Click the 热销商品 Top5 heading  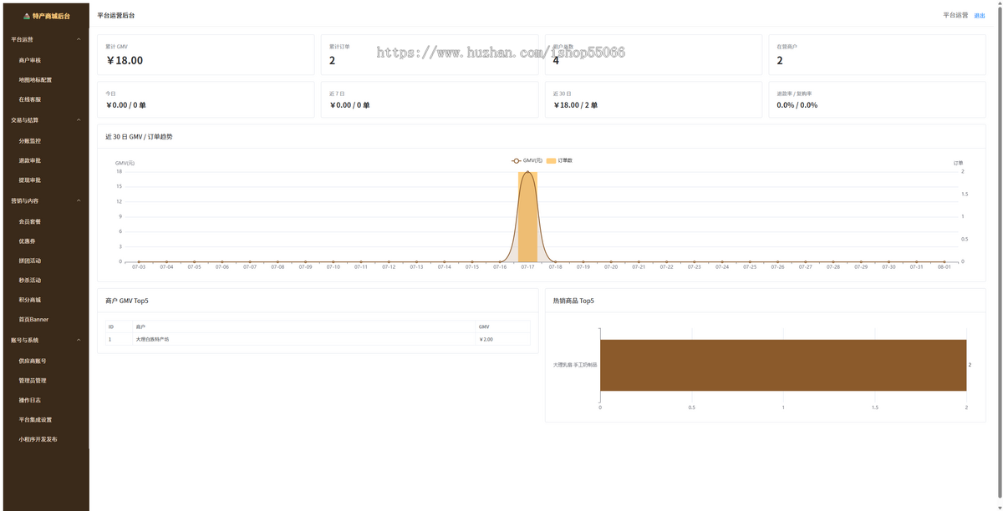(x=573, y=301)
